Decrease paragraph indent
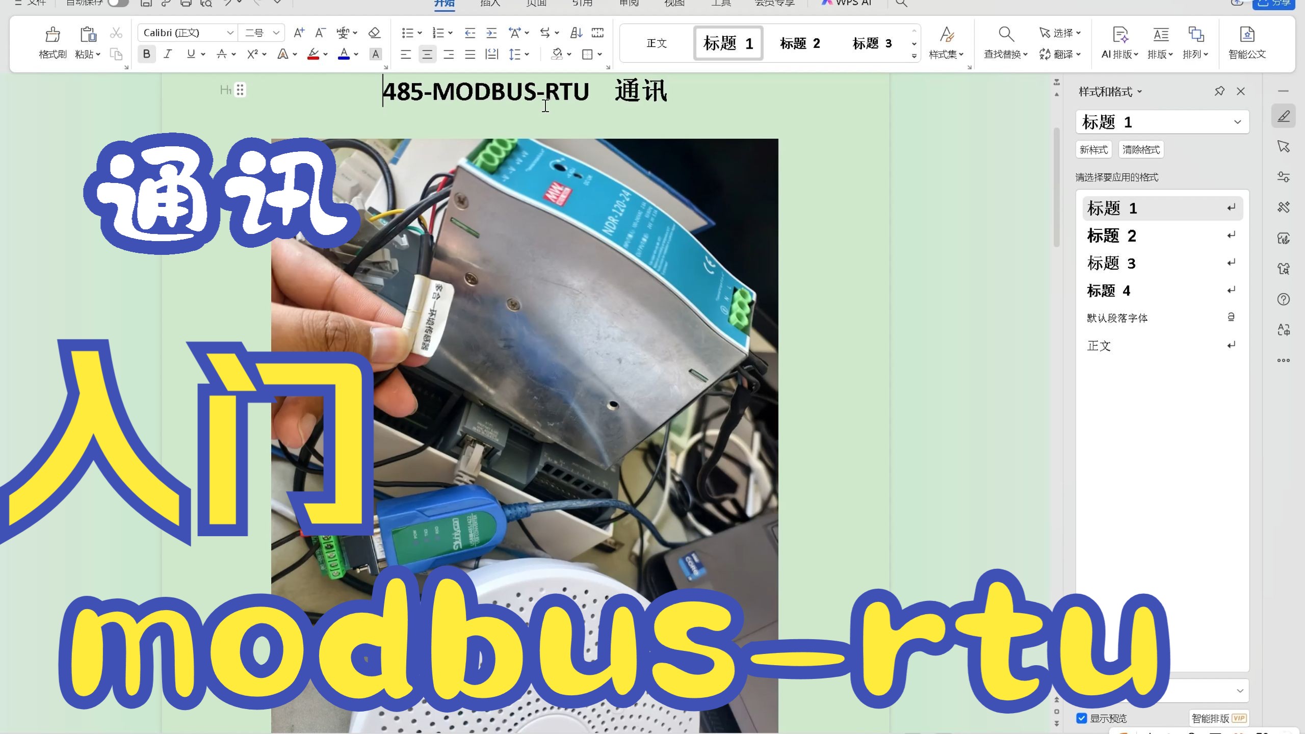Image resolution: width=1305 pixels, height=734 pixels. pos(470,33)
